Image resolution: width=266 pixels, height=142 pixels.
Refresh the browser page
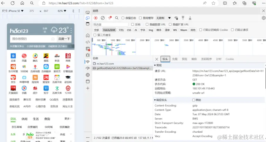[x=13, y=3]
